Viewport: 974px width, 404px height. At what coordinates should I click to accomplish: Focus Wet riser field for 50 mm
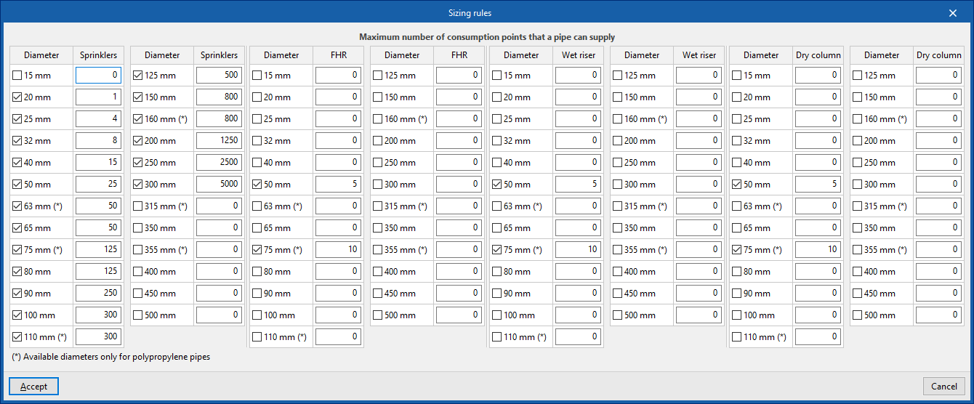578,185
